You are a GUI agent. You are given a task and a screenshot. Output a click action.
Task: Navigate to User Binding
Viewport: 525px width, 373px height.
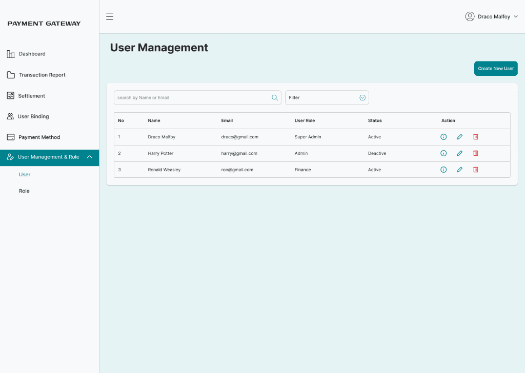33,116
